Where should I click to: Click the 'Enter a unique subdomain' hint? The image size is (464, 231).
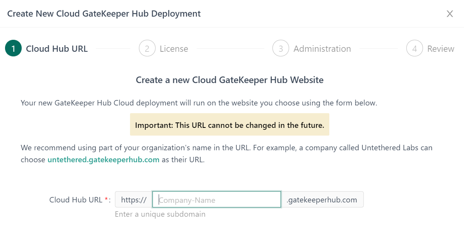tap(160, 214)
